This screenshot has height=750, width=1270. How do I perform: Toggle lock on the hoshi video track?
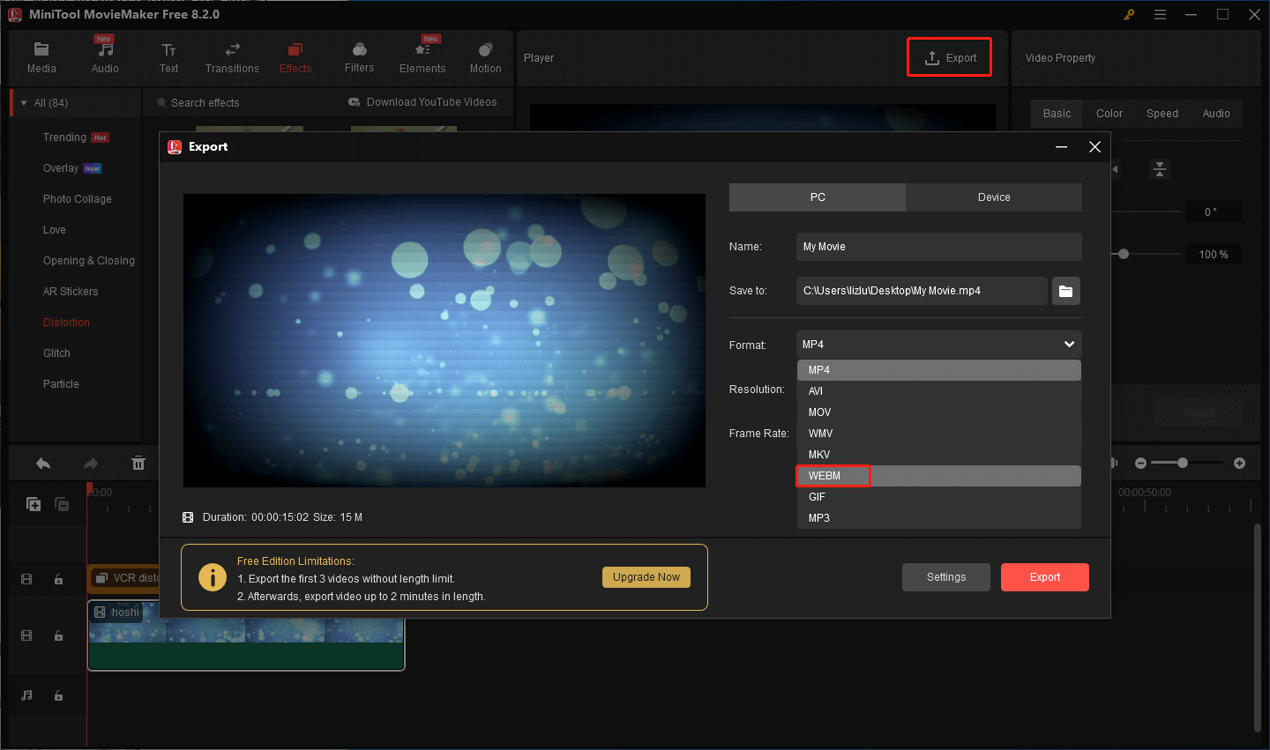[58, 635]
